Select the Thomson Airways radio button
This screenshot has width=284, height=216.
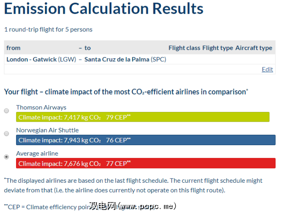7,111
